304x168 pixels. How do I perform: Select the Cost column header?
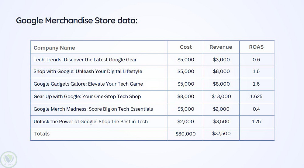(186, 47)
